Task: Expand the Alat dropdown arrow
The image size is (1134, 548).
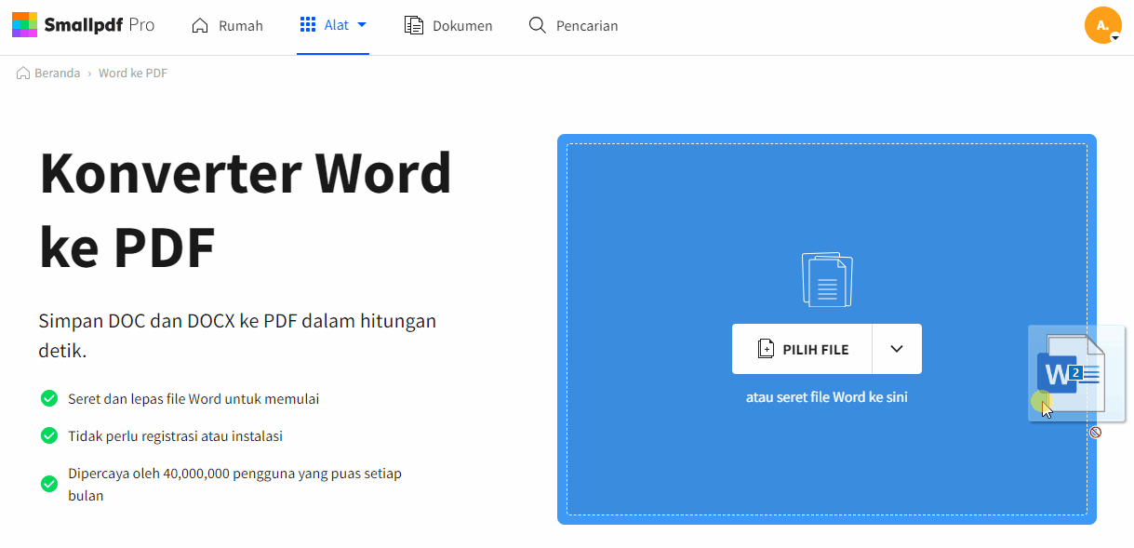Action: coord(362,25)
